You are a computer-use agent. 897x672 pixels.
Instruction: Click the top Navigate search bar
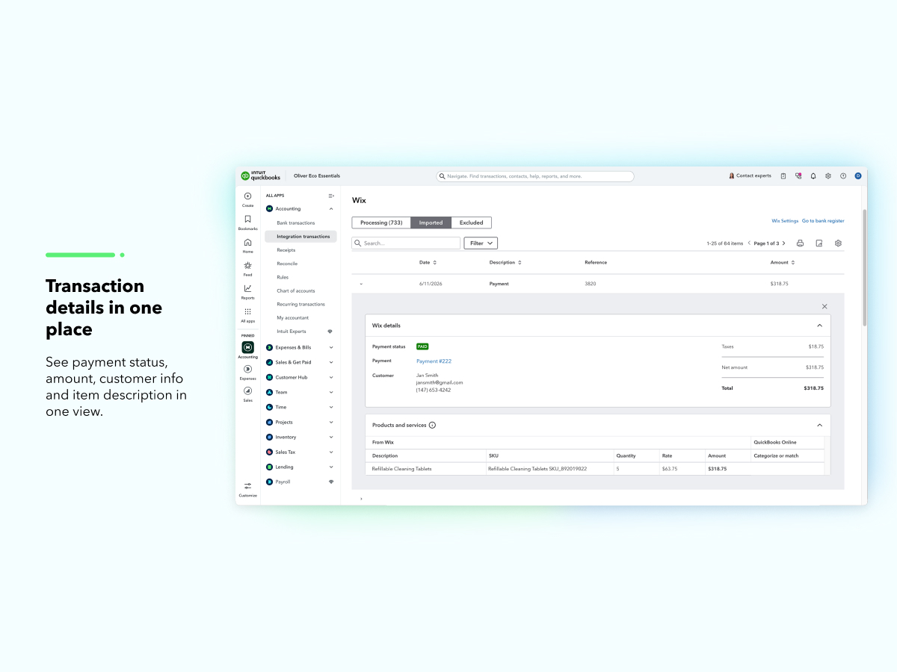(x=535, y=176)
